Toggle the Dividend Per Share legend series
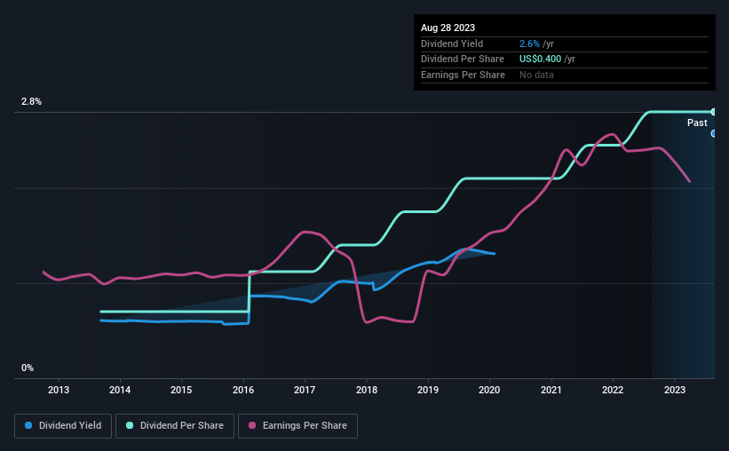This screenshot has width=729, height=451. 175,426
